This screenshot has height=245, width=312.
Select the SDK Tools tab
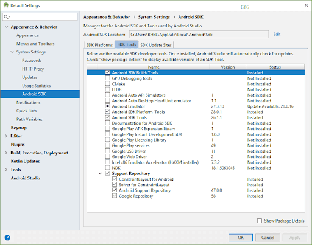[x=127, y=44]
